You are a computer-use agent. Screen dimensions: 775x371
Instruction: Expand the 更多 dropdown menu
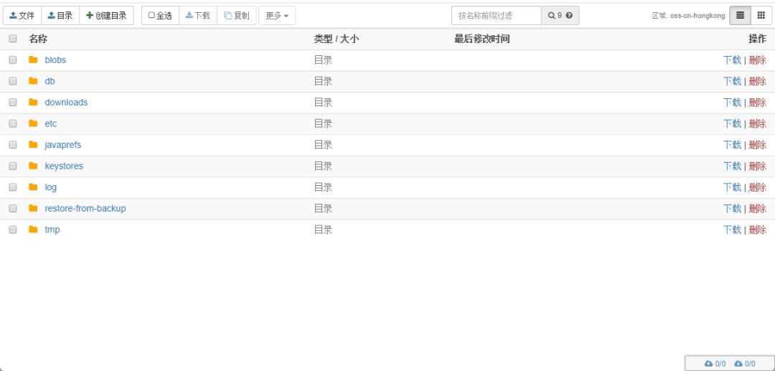[x=277, y=15]
